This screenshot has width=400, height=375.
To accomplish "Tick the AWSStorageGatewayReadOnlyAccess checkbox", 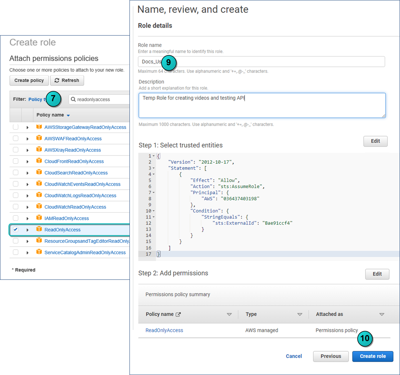I will pyautogui.click(x=15, y=127).
